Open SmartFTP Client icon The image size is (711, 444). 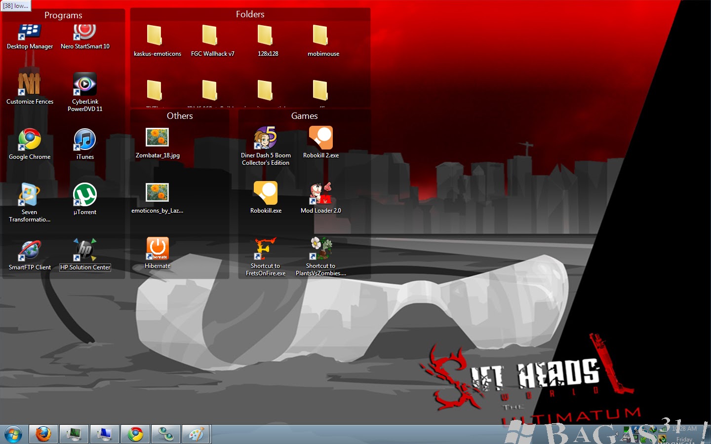click(30, 250)
